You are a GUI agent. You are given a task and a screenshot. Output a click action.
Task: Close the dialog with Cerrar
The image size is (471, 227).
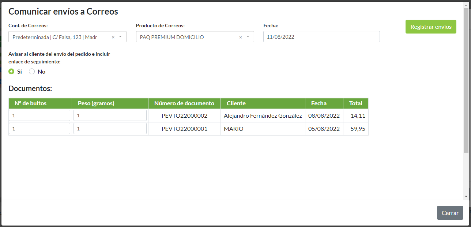coord(450,213)
